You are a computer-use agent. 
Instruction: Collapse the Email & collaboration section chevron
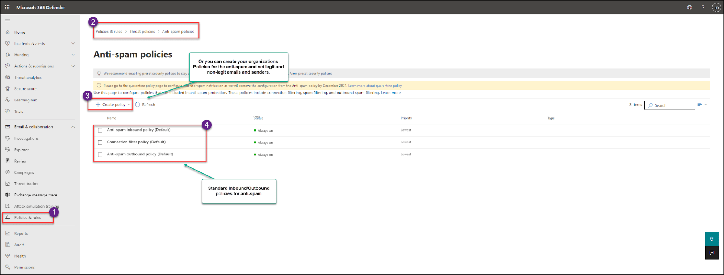73,127
